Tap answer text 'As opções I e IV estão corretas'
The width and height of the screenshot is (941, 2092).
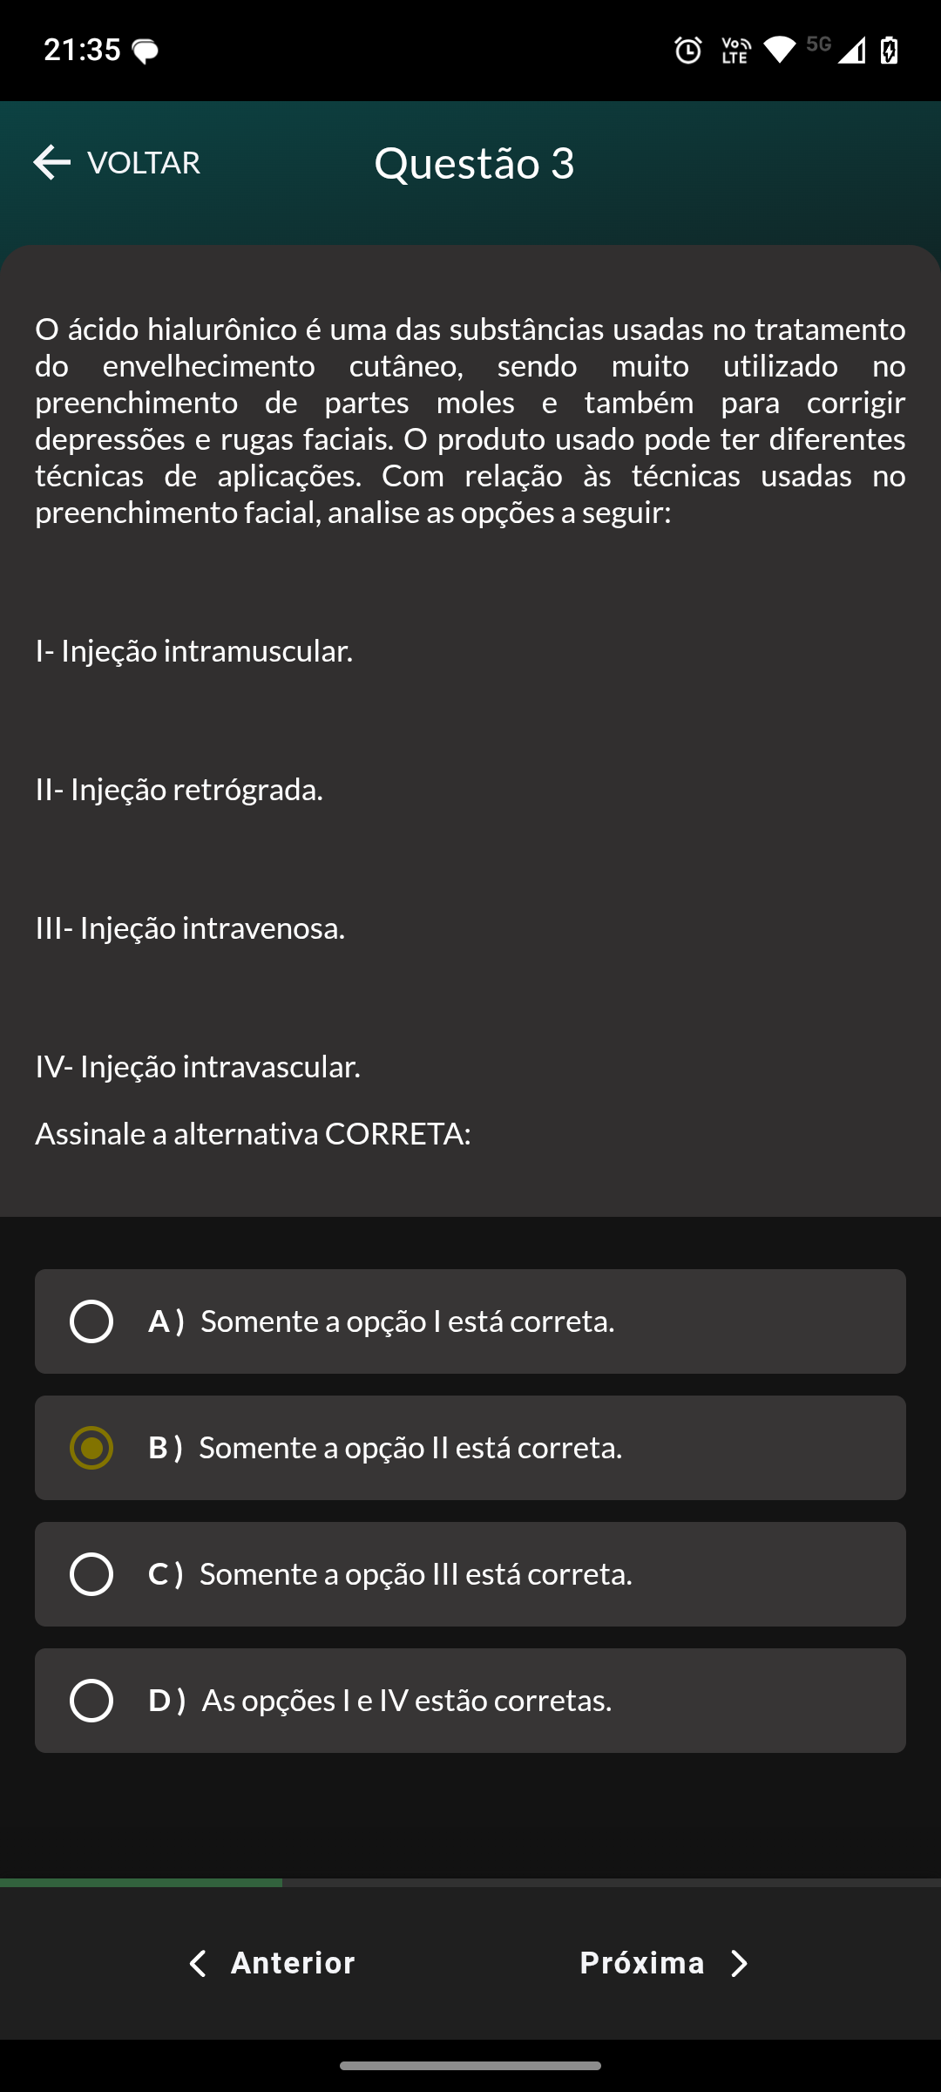click(407, 1701)
